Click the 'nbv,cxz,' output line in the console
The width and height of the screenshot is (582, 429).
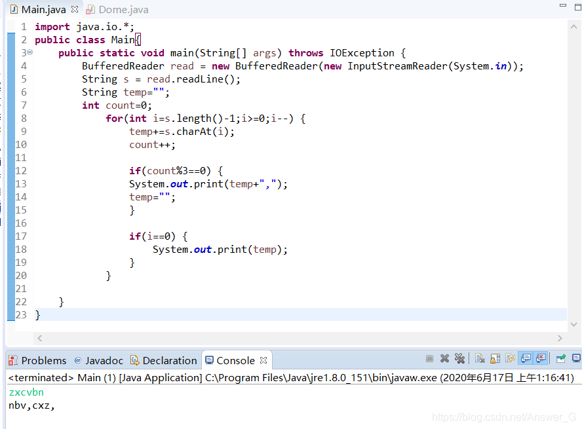[31, 405]
